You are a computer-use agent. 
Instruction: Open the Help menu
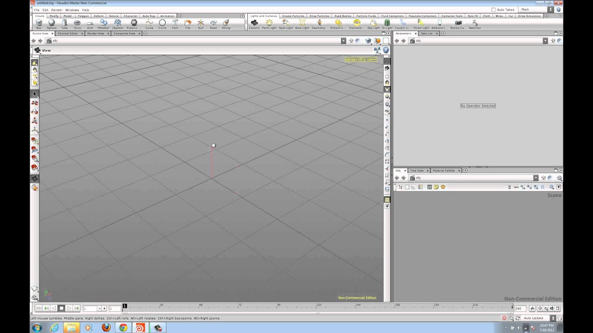point(85,10)
